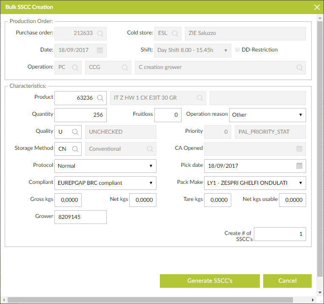
Task: Click the Fruitloss input field
Action: [x=168, y=115]
